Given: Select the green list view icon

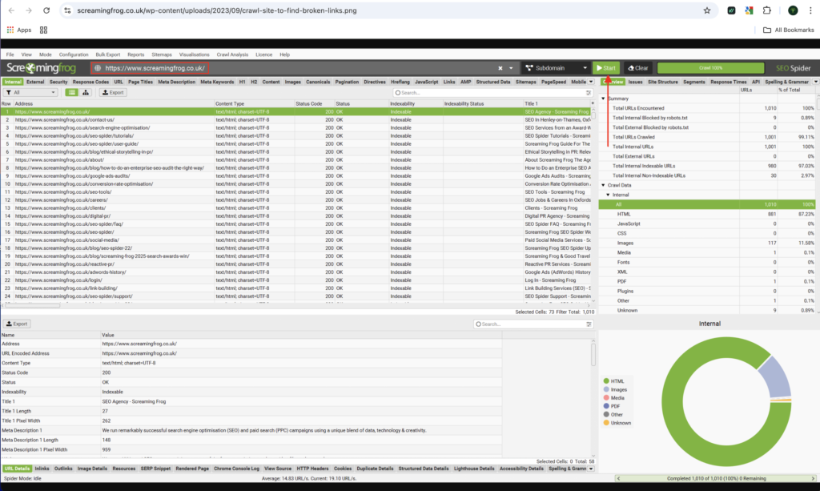Looking at the screenshot, I should (x=70, y=93).
